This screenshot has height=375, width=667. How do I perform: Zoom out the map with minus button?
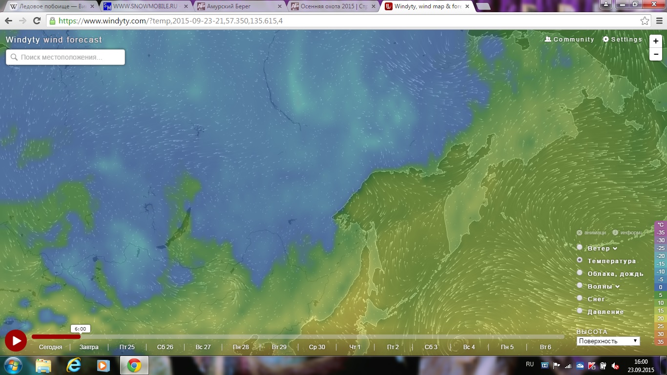656,54
